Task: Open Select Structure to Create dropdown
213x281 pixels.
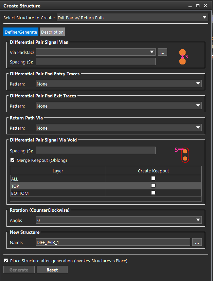Action: tap(132, 18)
